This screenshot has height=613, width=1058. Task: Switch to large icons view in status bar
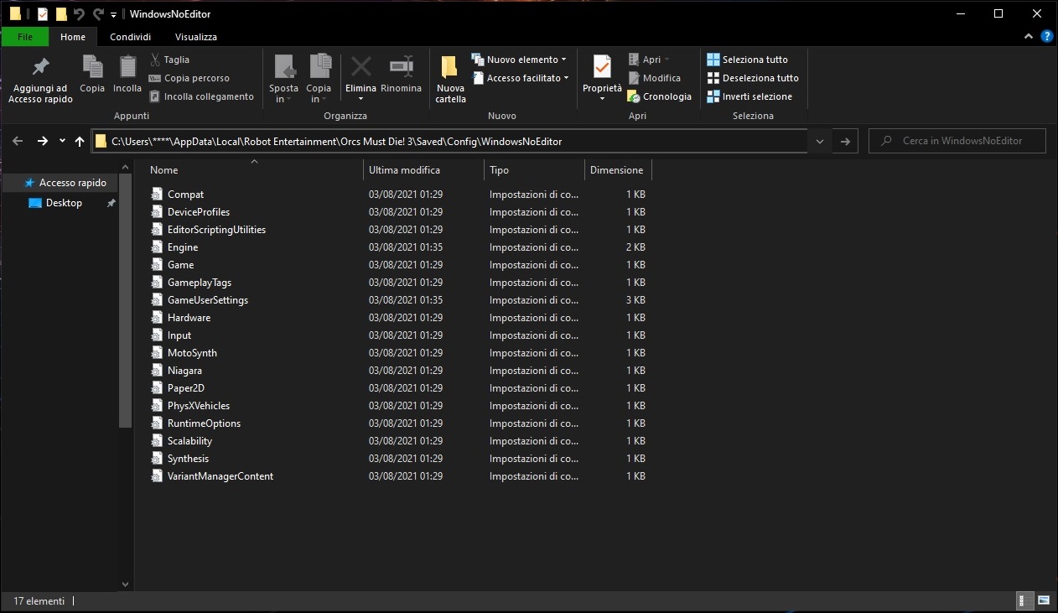pos(1044,601)
